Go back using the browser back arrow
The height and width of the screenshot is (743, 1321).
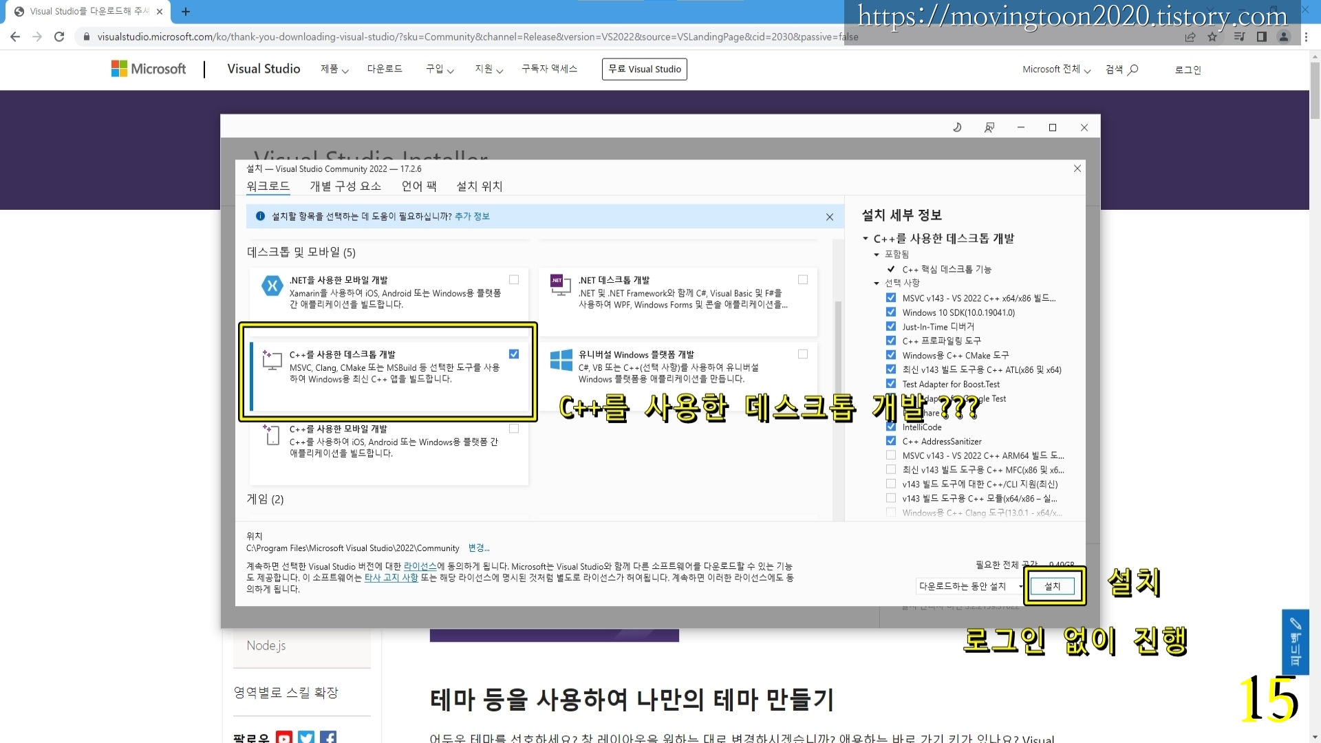click(15, 36)
